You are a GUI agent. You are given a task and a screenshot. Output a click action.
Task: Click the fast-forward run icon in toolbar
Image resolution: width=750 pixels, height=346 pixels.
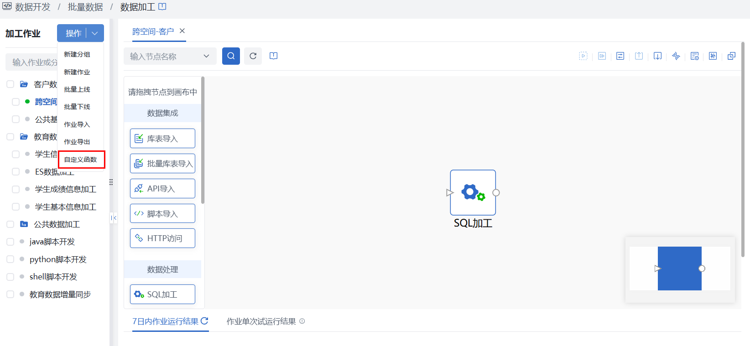pyautogui.click(x=602, y=56)
